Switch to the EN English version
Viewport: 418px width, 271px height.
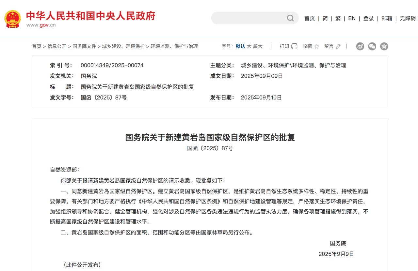click(x=352, y=18)
